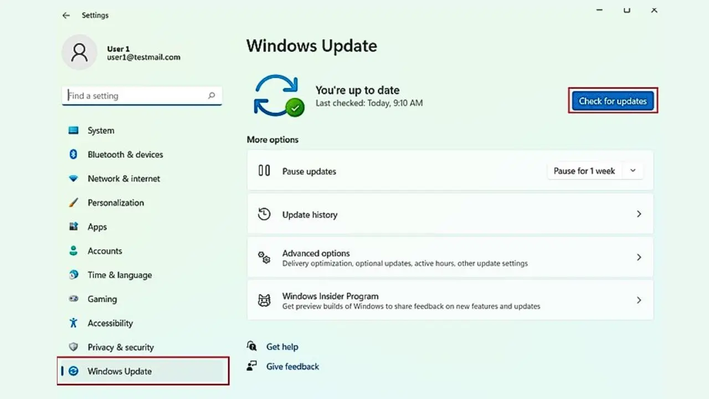This screenshot has height=399, width=709.
Task: Click the Advanced options gears icon
Action: (x=264, y=257)
